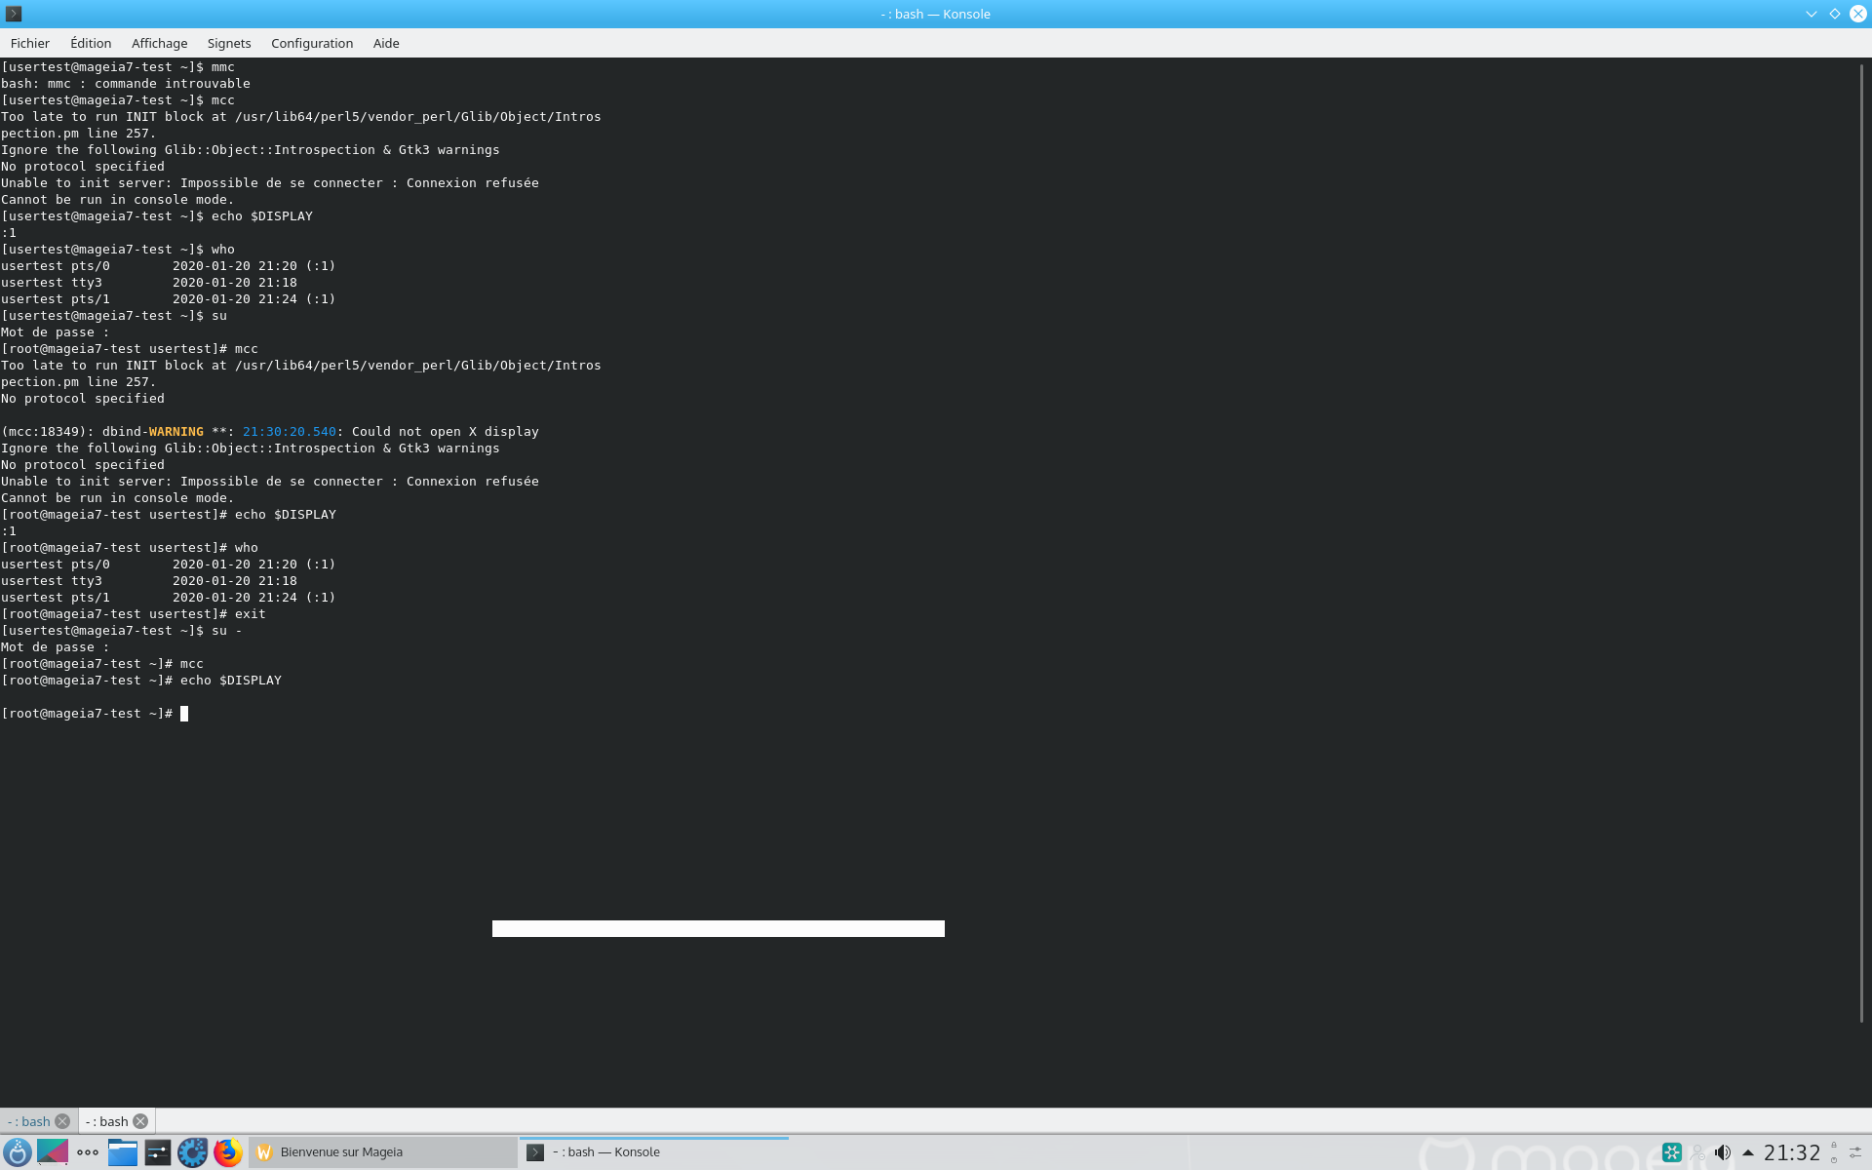Viewport: 1872px width, 1170px height.
Task: Open the Configuration menu
Action: pos(312,43)
